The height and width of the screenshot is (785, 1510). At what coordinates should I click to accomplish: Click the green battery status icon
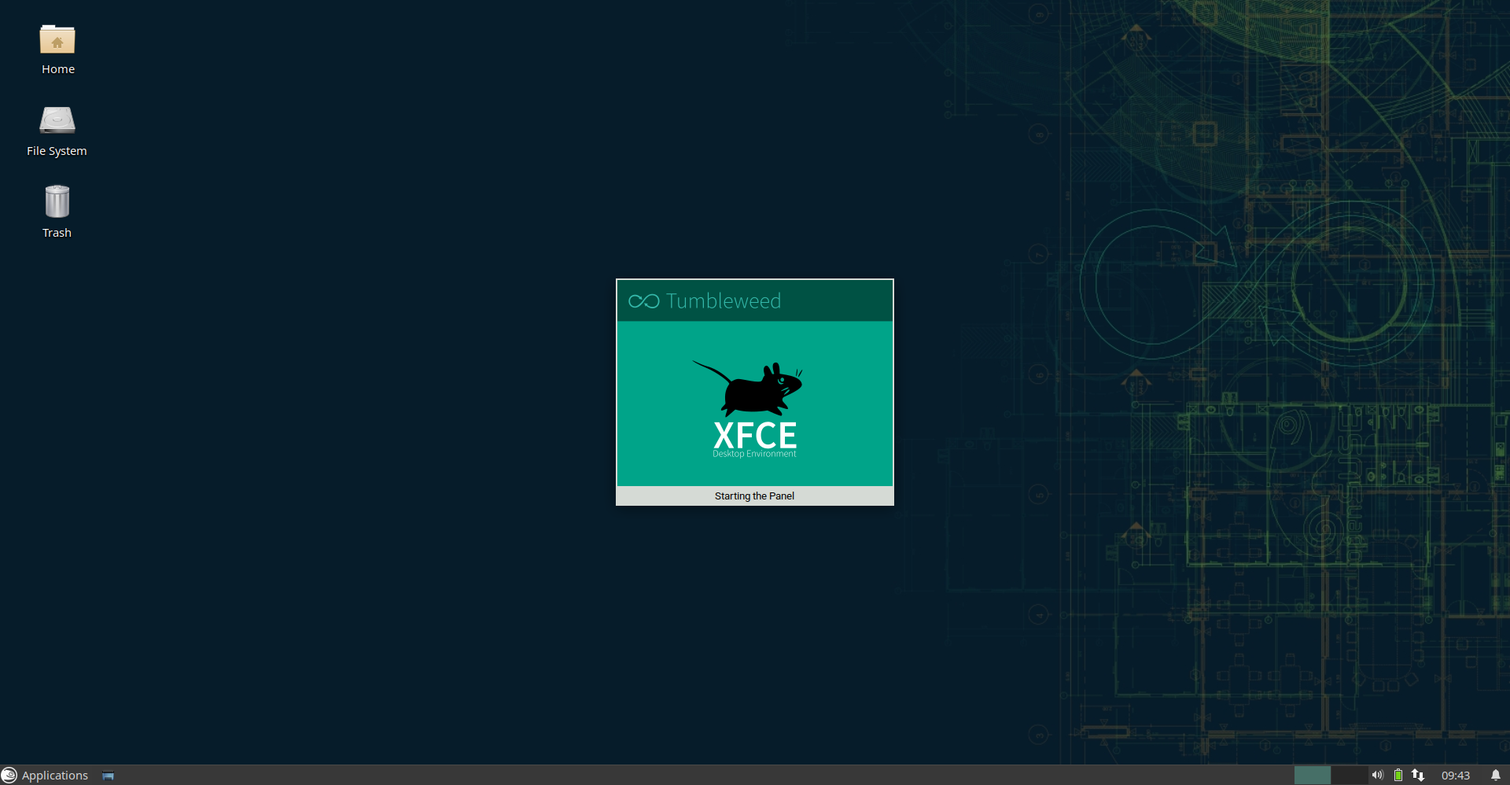click(1398, 775)
